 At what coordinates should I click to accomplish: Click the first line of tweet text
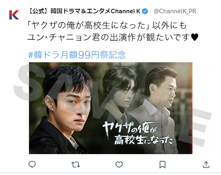click(107, 25)
